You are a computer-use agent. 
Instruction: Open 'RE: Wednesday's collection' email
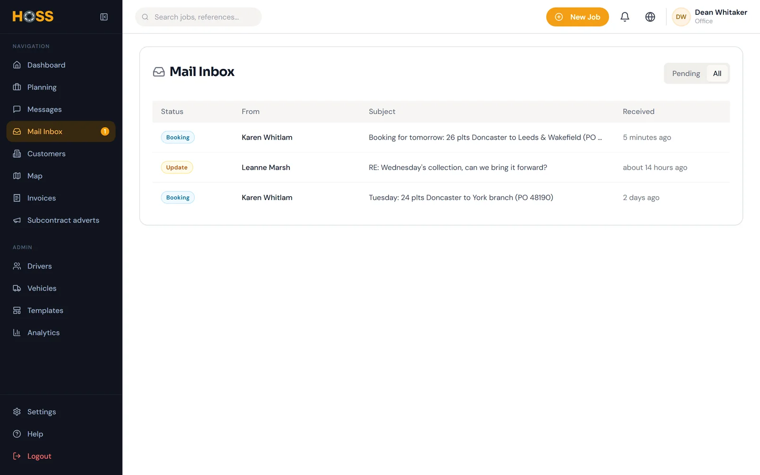pos(458,167)
